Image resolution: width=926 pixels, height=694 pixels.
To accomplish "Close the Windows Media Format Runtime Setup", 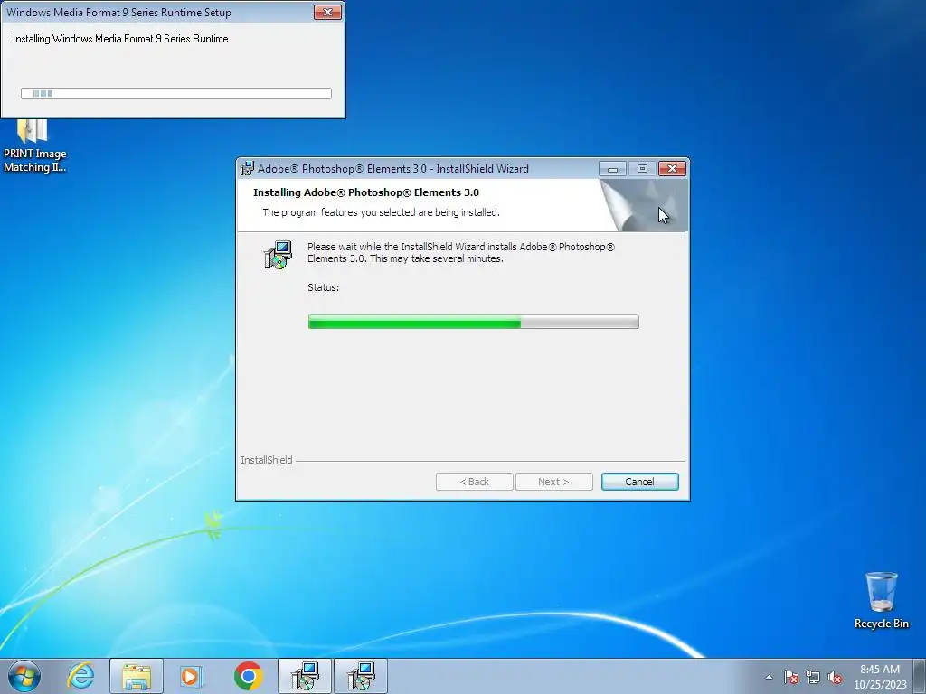I will 327,12.
